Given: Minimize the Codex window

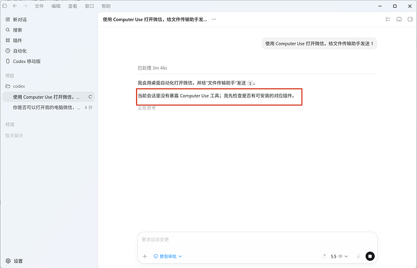Looking at the screenshot, I should [380, 6].
